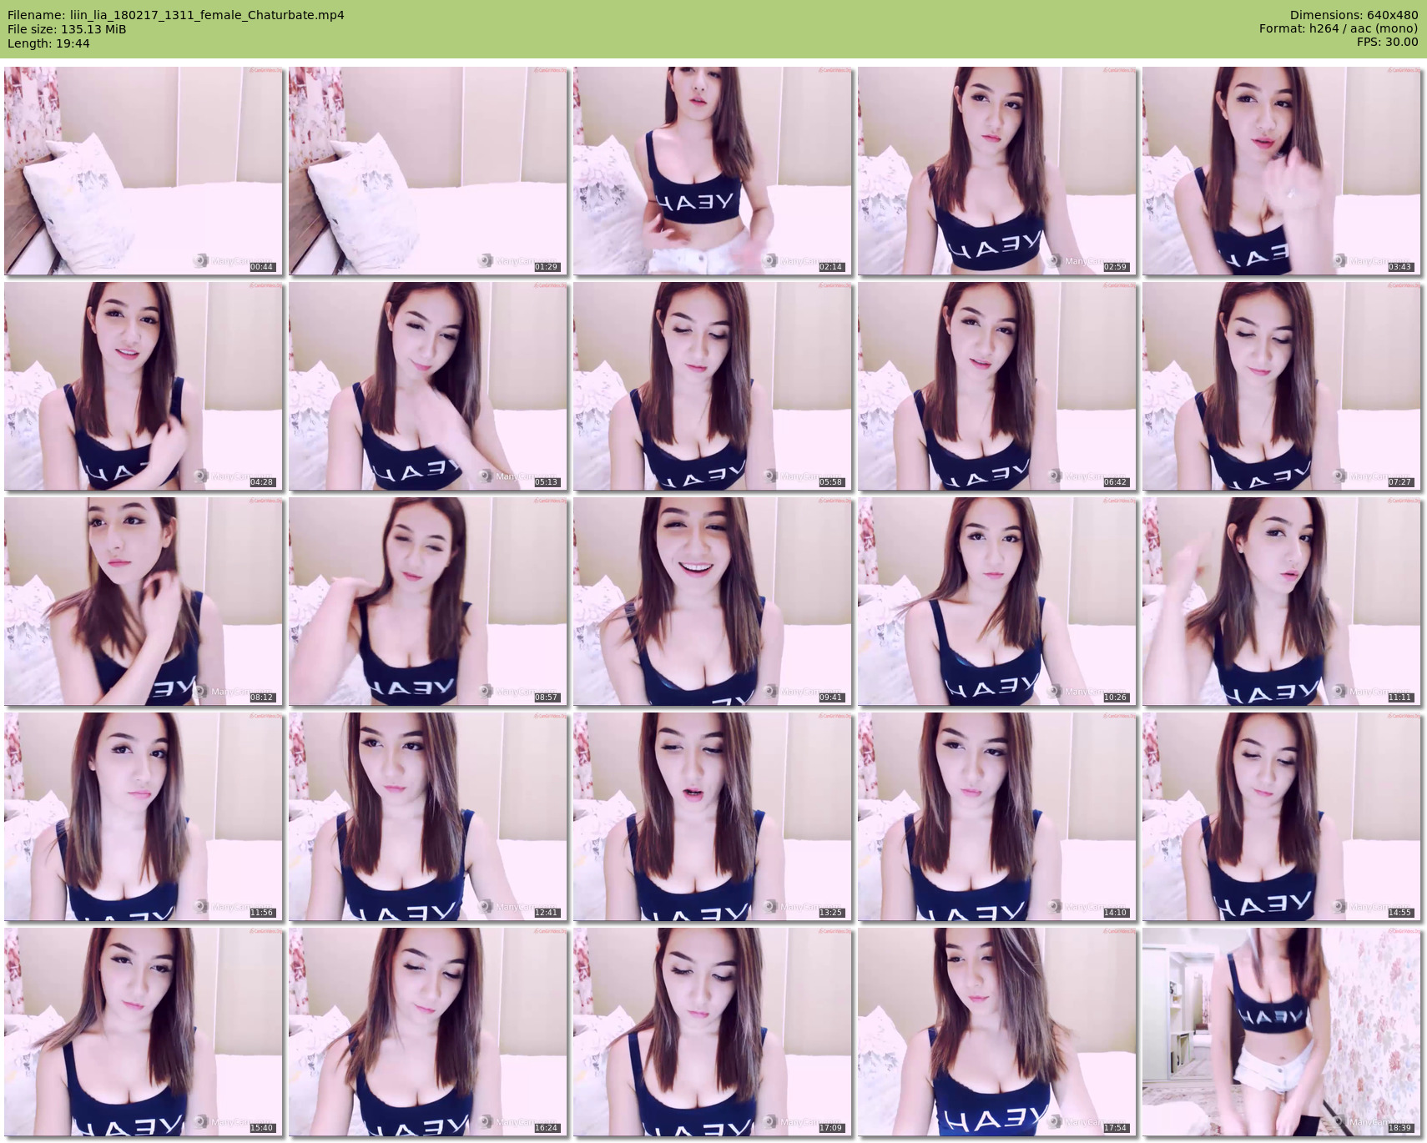Click the 04:28 timestamp label

262,482
